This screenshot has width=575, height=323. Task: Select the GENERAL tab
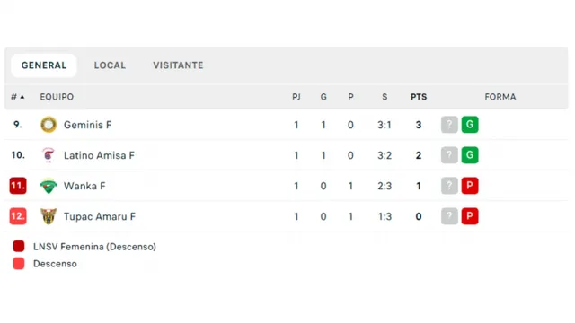coord(44,65)
